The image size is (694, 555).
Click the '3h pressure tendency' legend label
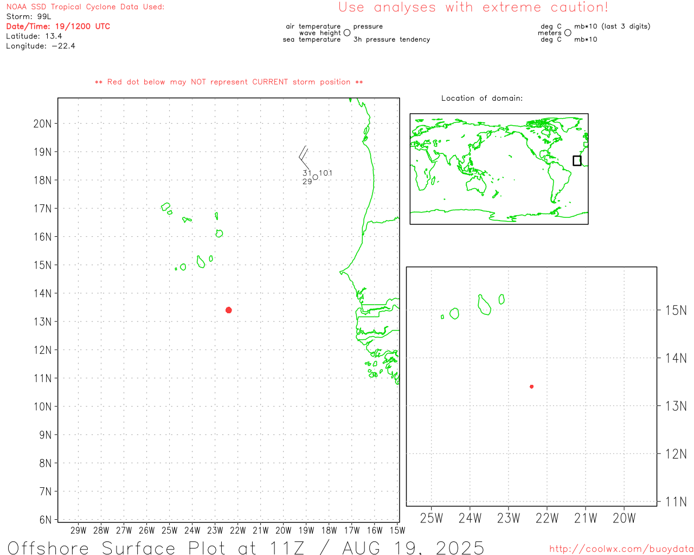[391, 40]
